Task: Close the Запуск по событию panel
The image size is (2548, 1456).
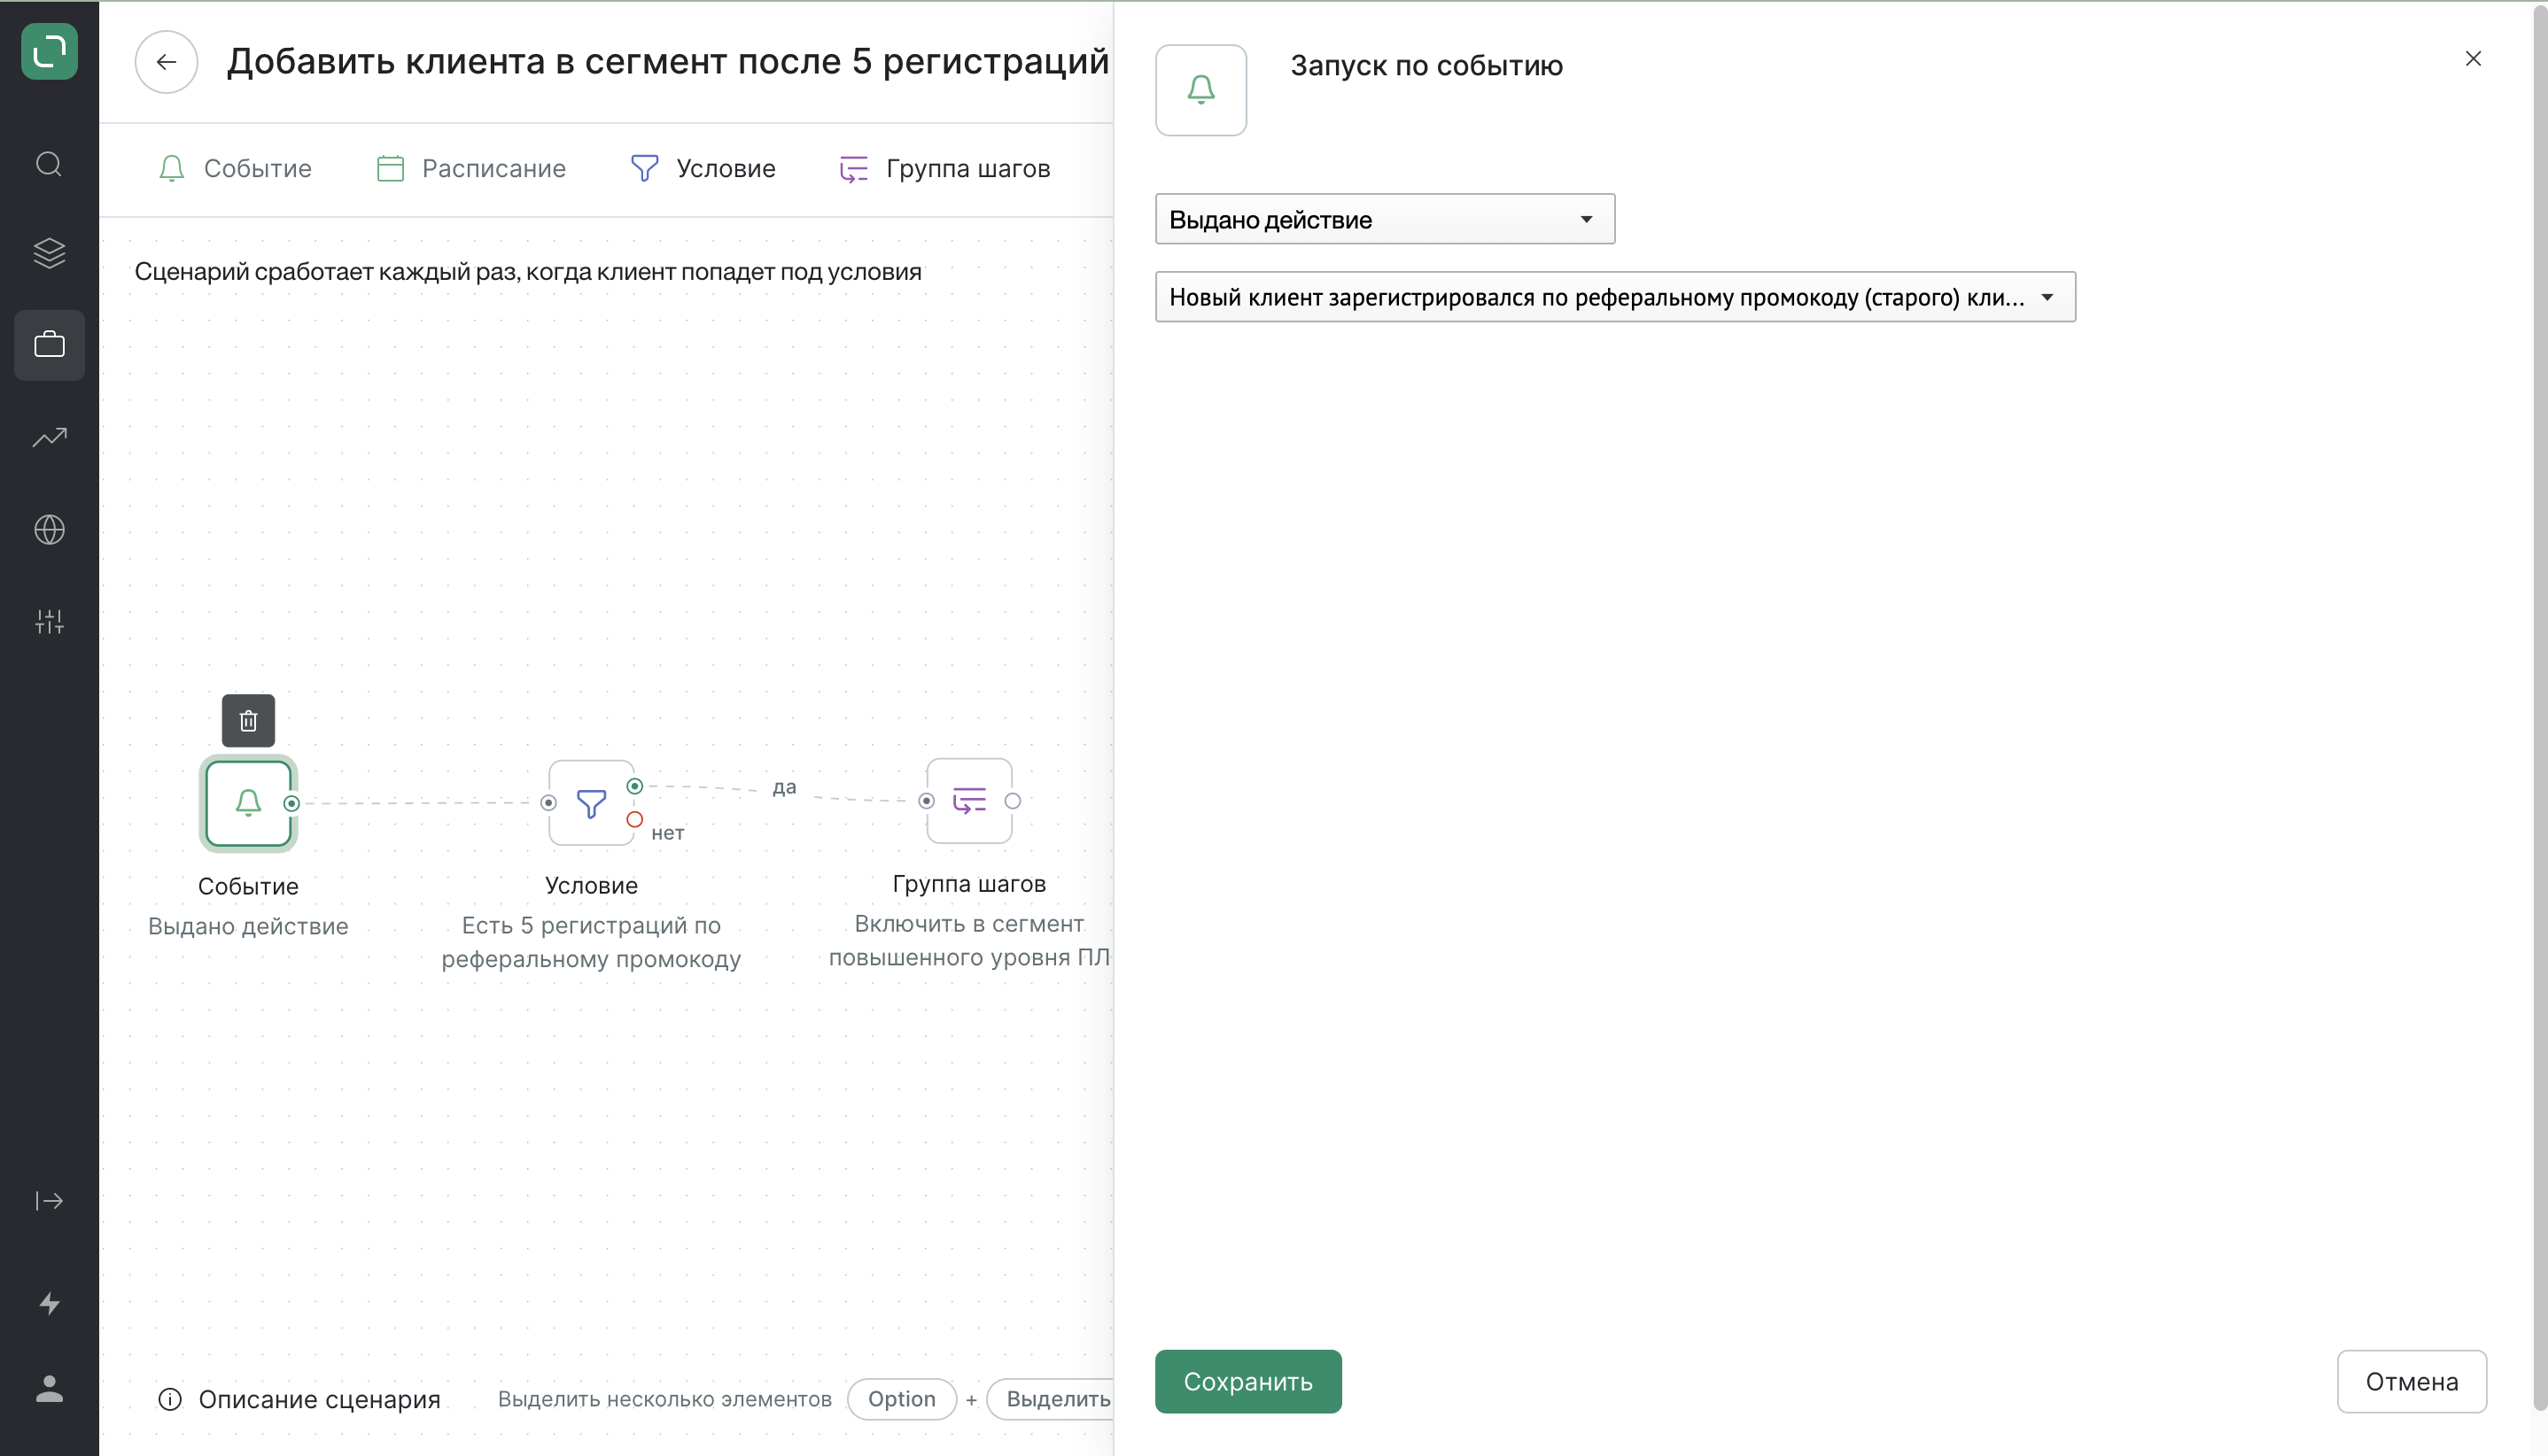Action: (x=2473, y=59)
